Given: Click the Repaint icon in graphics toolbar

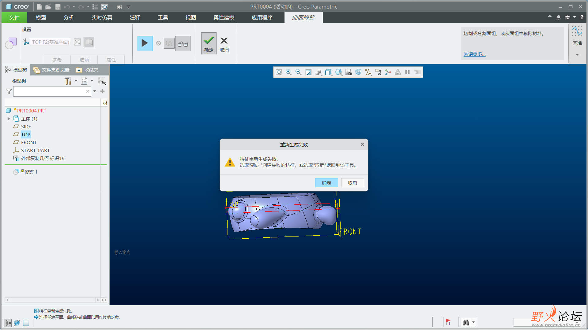Looking at the screenshot, I should (308, 72).
